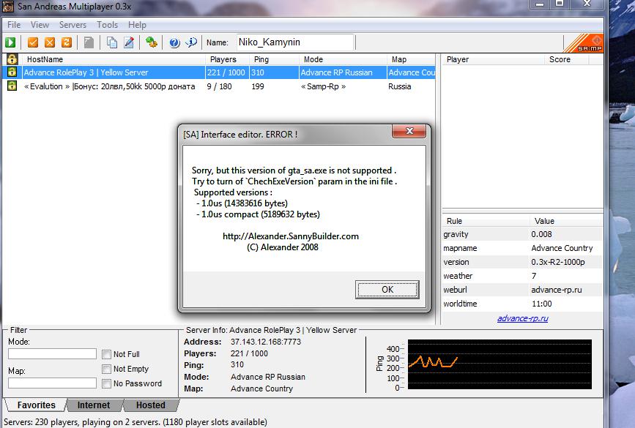The width and height of the screenshot is (635, 428).
Task: Click the mapname rule row
Action: (x=522, y=248)
